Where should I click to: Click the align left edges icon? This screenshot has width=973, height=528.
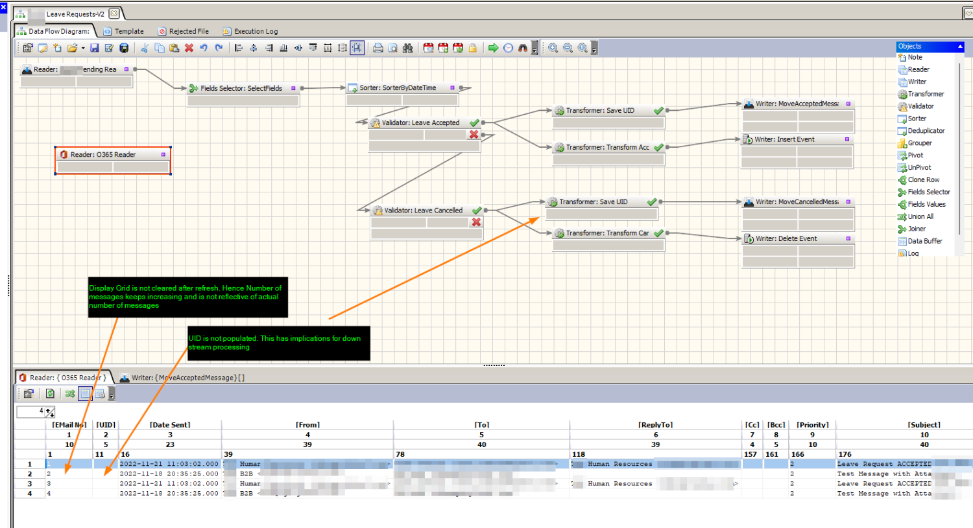pos(239,48)
